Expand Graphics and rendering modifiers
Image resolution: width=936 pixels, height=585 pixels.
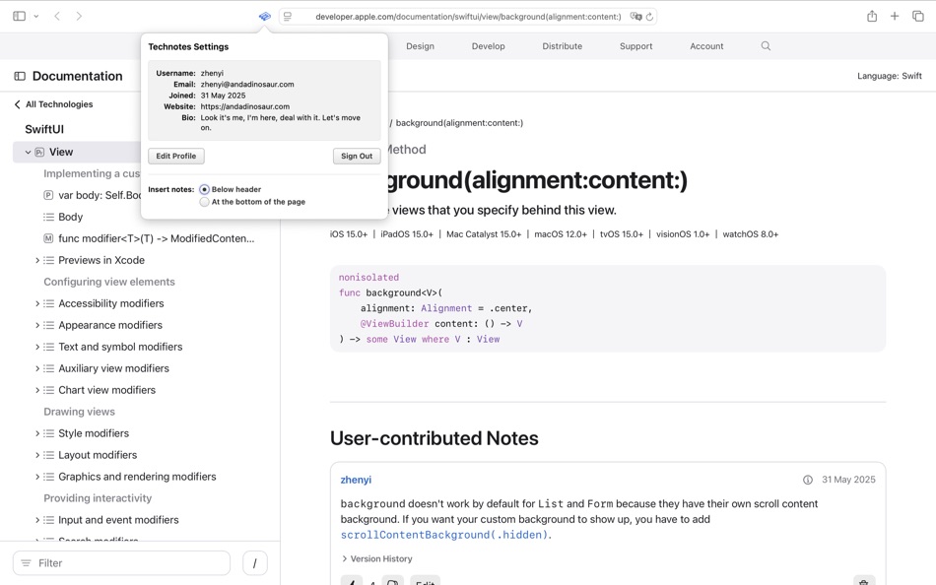point(37,477)
